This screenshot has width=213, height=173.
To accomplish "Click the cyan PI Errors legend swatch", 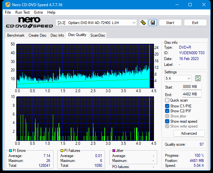I will pyautogui.click(x=10, y=151).
